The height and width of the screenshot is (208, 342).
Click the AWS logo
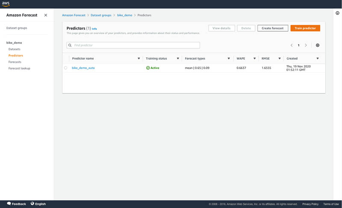click(6, 4)
